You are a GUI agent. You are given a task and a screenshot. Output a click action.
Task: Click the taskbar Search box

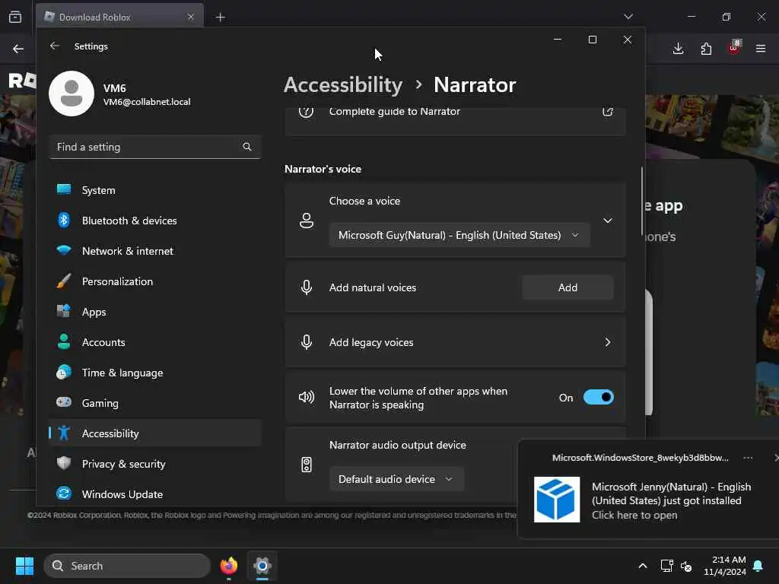click(127, 566)
